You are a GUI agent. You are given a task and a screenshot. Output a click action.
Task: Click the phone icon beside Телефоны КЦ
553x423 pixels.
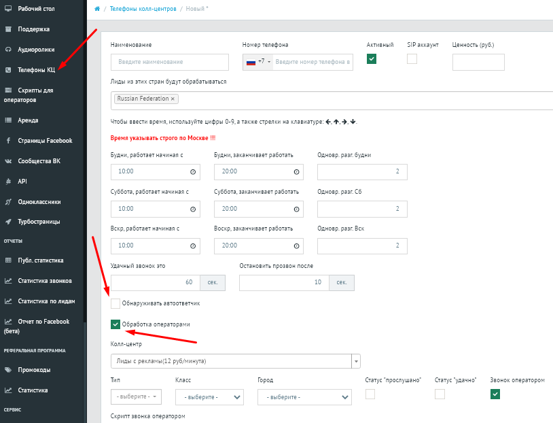(8, 70)
